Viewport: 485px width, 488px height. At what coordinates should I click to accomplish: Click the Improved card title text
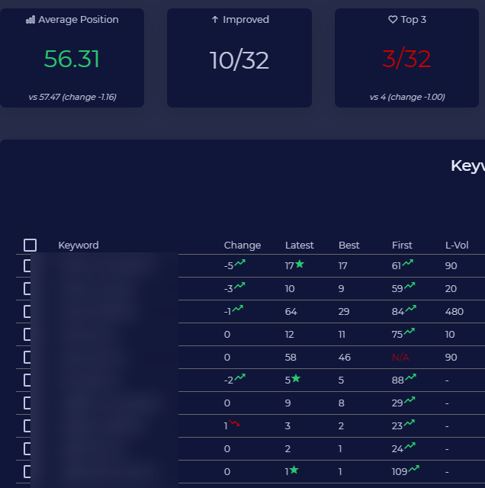(246, 20)
